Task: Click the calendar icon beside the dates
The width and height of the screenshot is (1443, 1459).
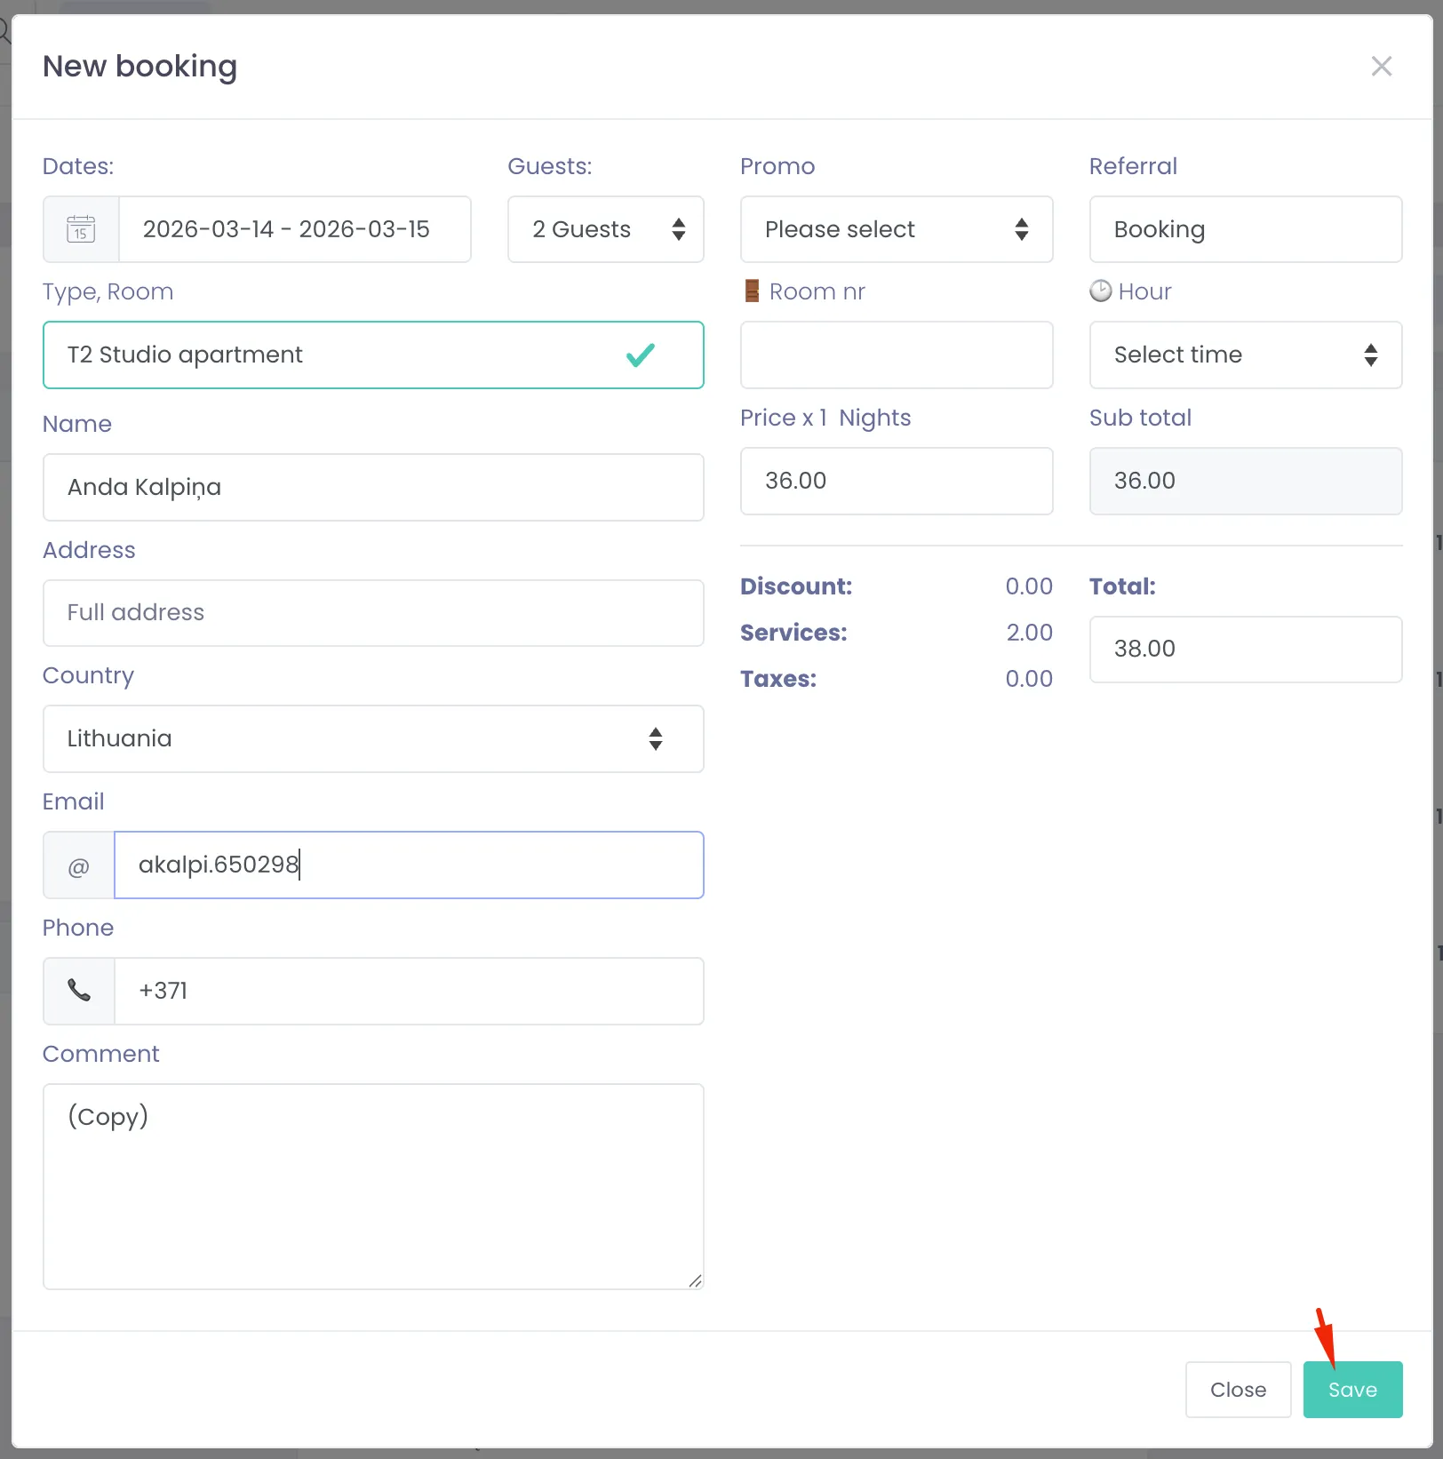Action: coord(81,229)
